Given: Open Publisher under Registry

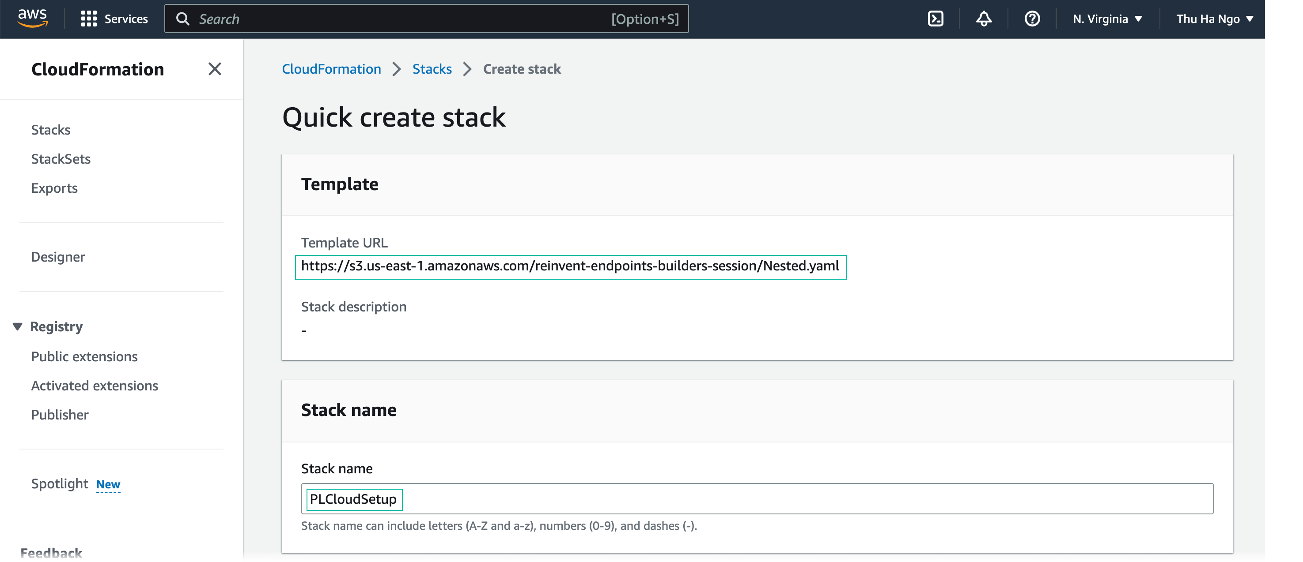Looking at the screenshot, I should pyautogui.click(x=60, y=414).
